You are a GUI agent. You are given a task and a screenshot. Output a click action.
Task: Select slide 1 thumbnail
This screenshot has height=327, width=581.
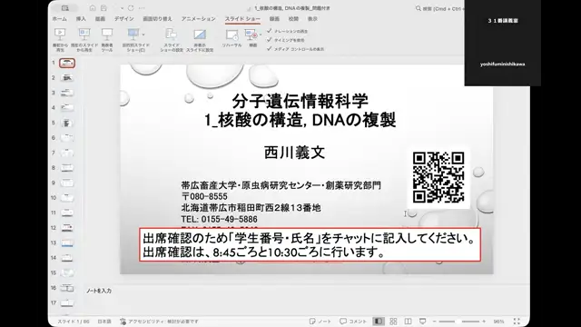tap(67, 63)
